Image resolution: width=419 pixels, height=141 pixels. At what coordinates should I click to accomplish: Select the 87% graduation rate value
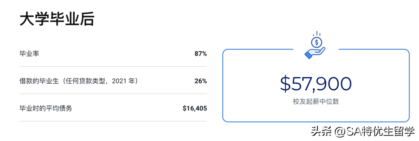[201, 54]
